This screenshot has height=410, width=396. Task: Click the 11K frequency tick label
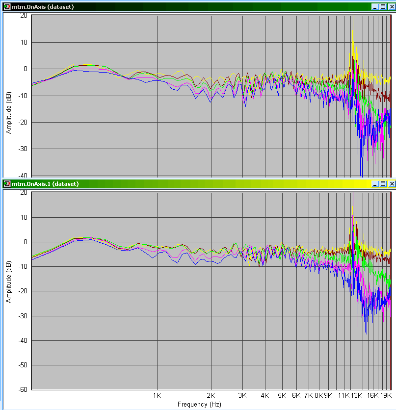coord(344,395)
